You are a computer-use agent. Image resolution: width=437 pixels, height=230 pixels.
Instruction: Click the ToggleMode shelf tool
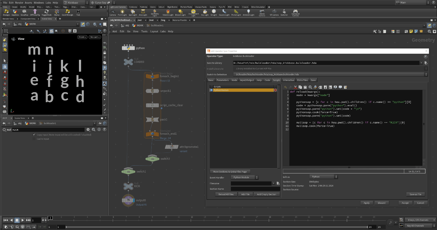[47, 12]
